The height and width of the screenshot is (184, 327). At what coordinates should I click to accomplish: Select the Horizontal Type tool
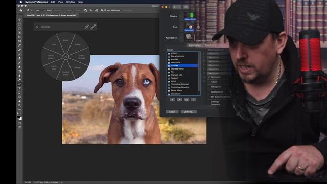pyautogui.click(x=19, y=88)
